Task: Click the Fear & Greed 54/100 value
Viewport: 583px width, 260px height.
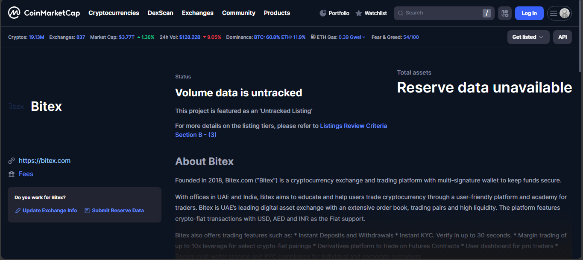Action: pos(411,37)
